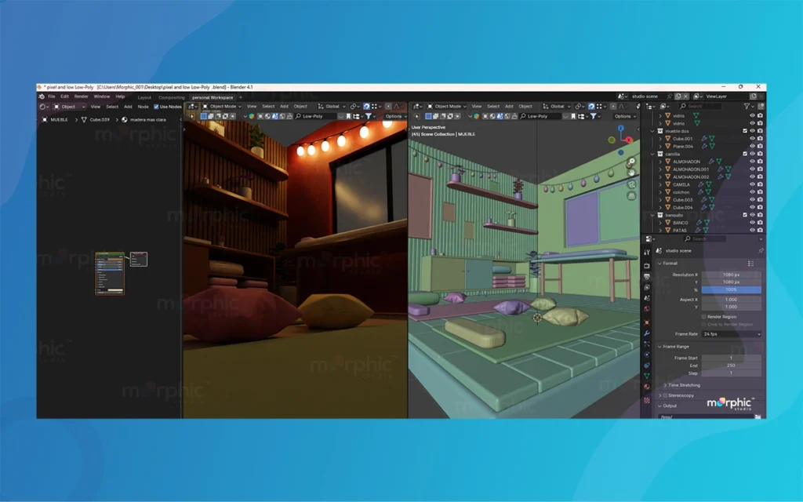Click the pan hand gizmo in viewport

pyautogui.click(x=631, y=173)
